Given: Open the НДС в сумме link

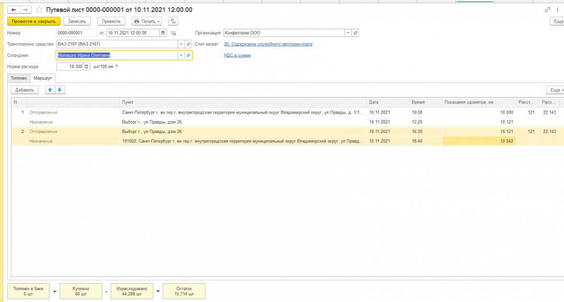Looking at the screenshot, I should coord(238,55).
